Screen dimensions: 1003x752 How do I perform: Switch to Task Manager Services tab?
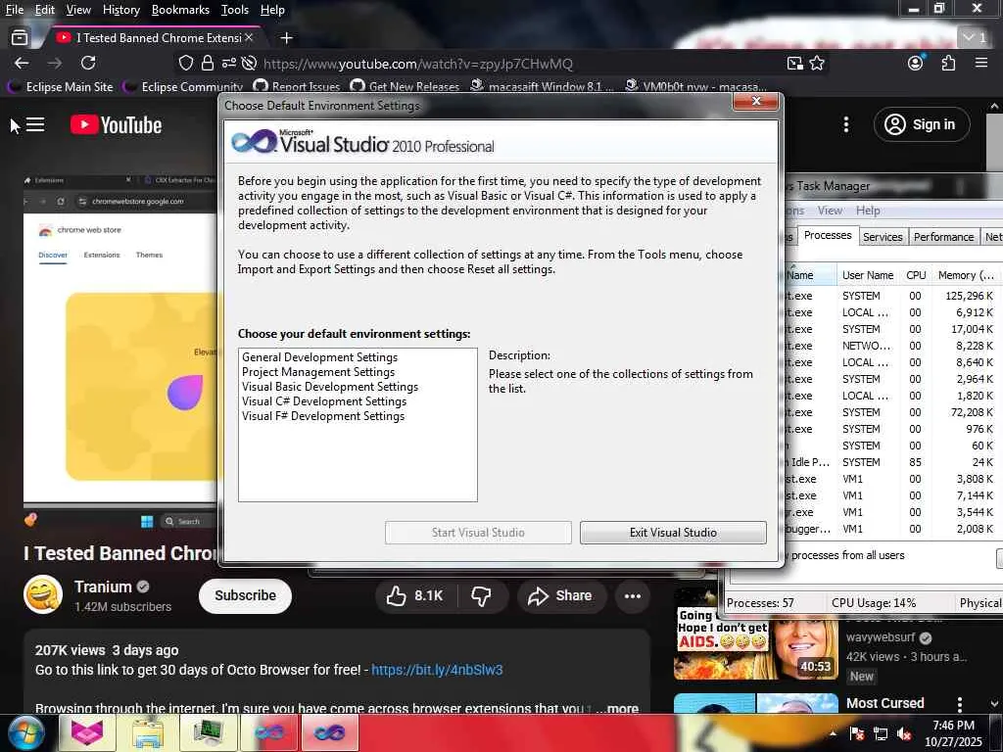coord(883,237)
